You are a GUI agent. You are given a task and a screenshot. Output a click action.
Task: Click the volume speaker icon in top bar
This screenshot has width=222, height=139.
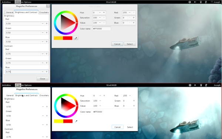coord(195,2)
